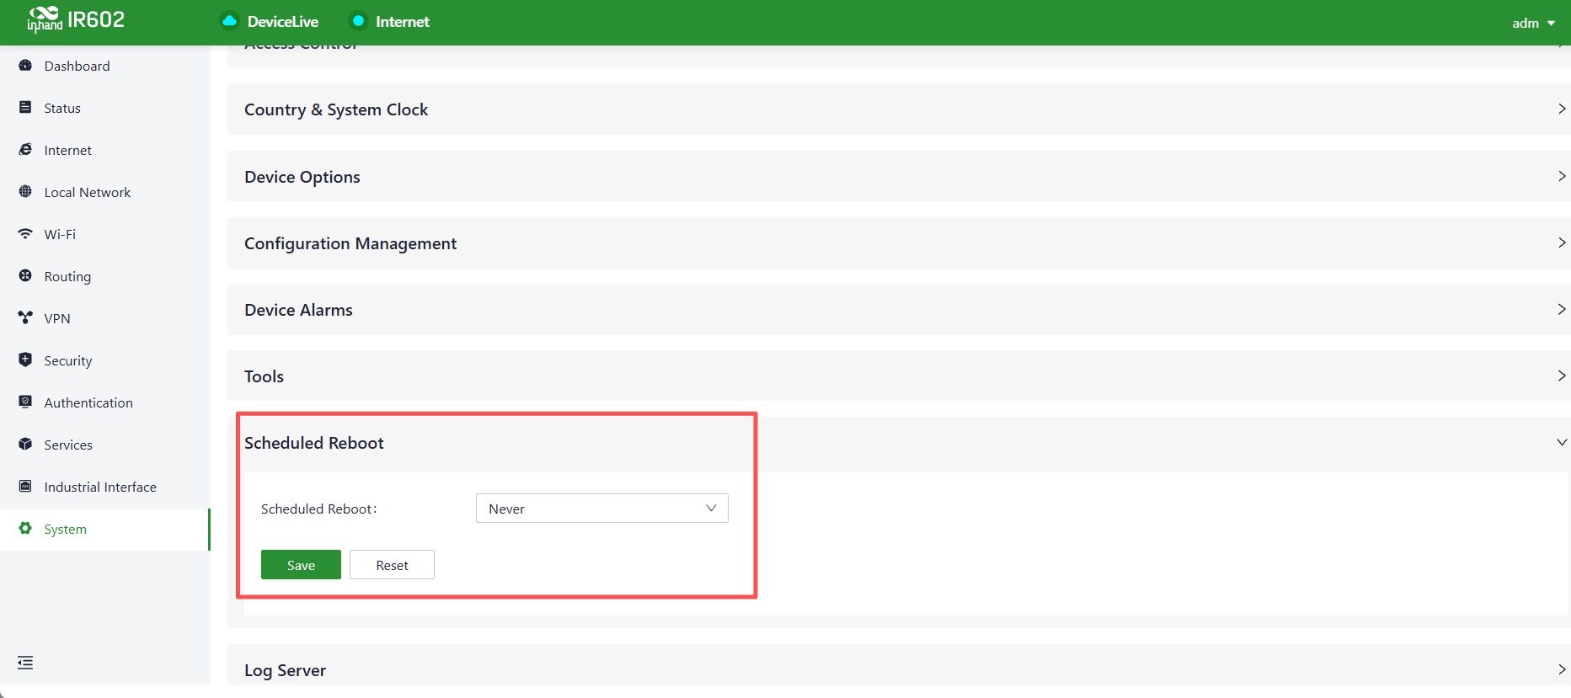
Task: Click the VPN nodes icon
Action: coord(25,318)
